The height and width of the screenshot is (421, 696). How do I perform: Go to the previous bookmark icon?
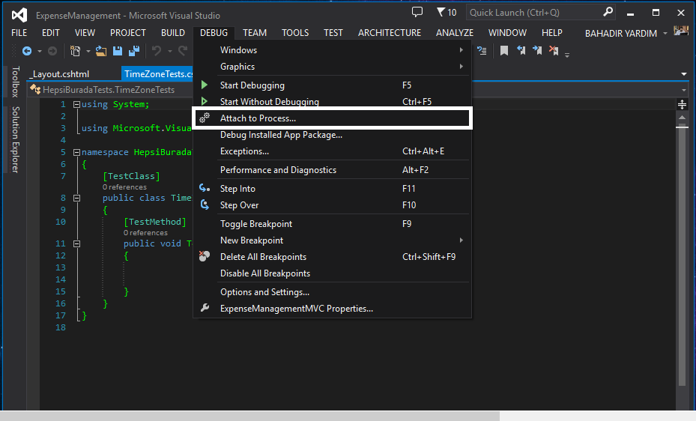[521, 51]
